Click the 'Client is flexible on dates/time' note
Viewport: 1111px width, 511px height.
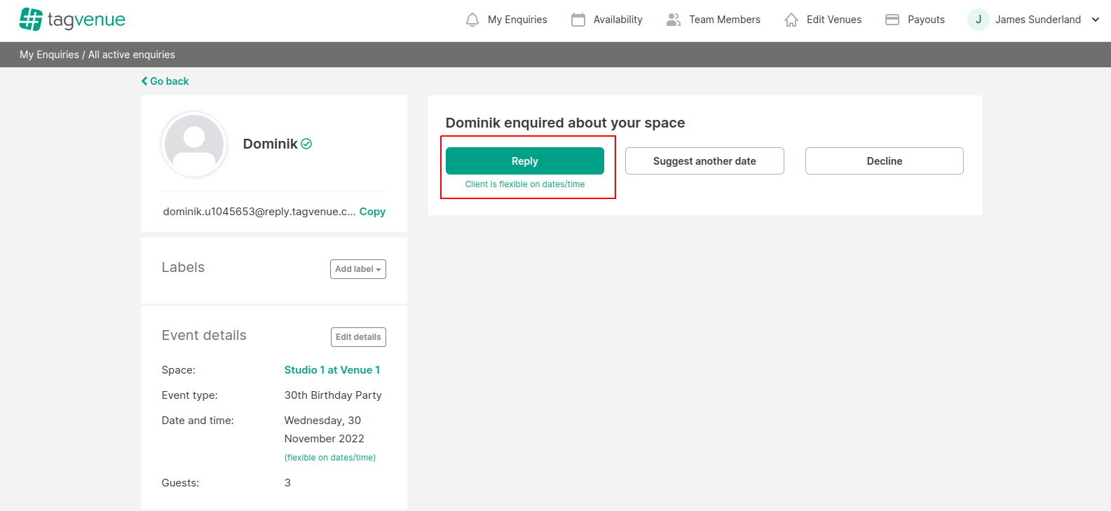pos(525,184)
